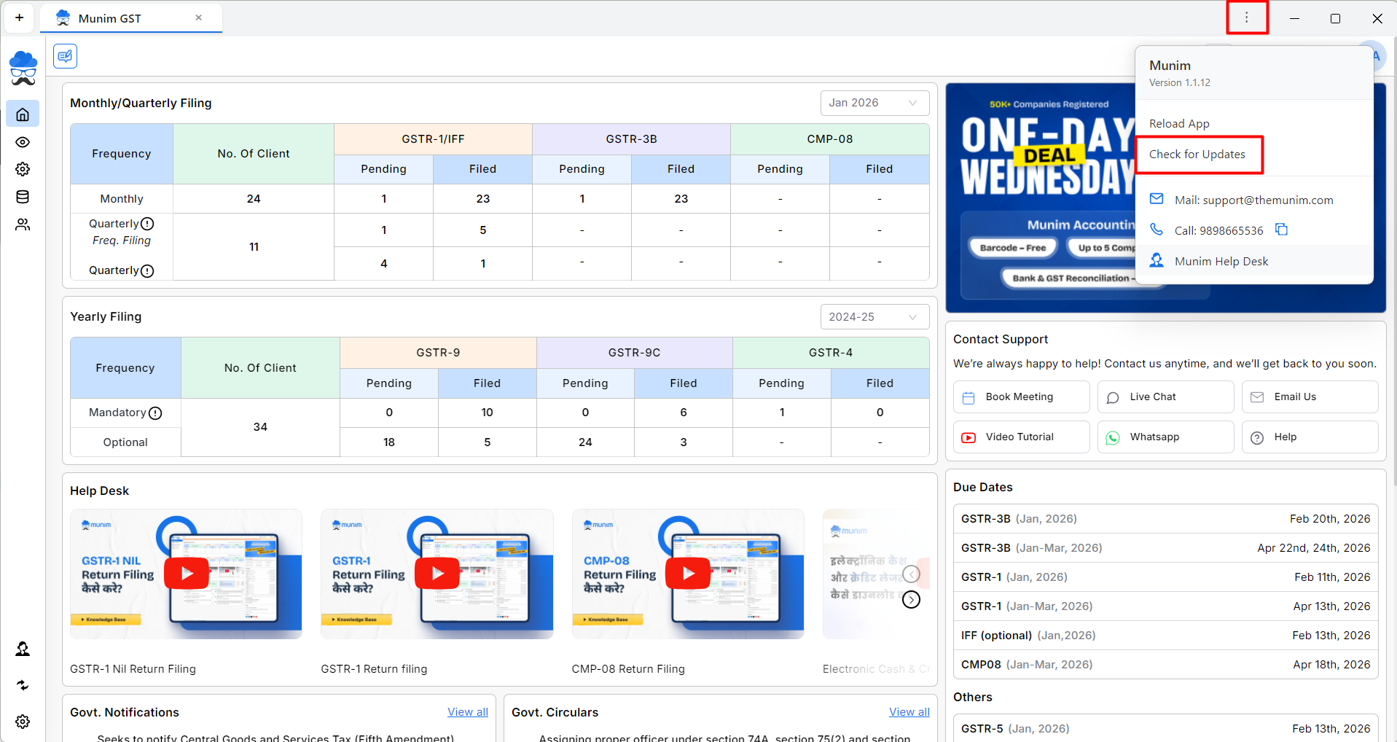Open the database icon in sidebar
1397x742 pixels.
[23, 197]
